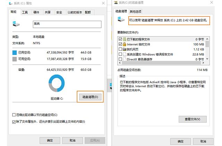The height and width of the screenshot is (146, 222).
Task: Click the drive icon in Disk Cleanup tab
Action: (x=121, y=19)
